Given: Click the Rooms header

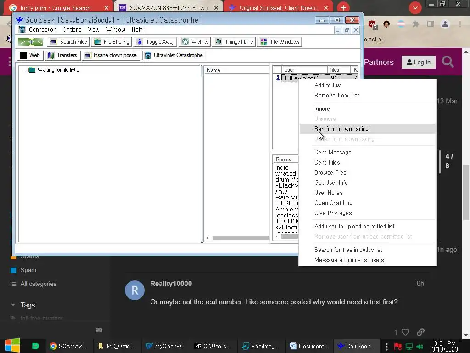Looking at the screenshot, I should pyautogui.click(x=285, y=159).
